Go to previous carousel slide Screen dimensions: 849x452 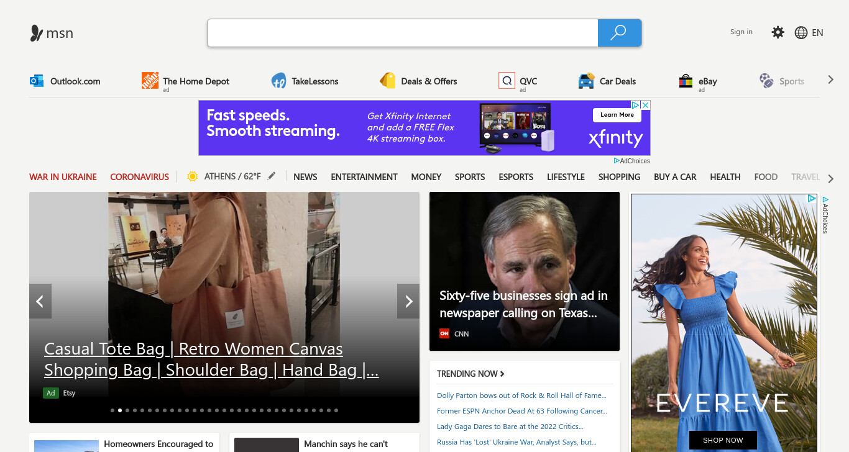(x=40, y=301)
